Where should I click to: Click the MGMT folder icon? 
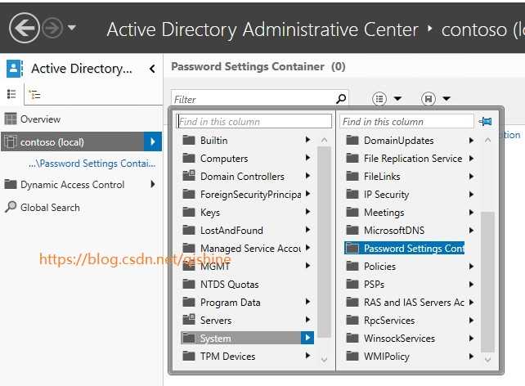[189, 266]
